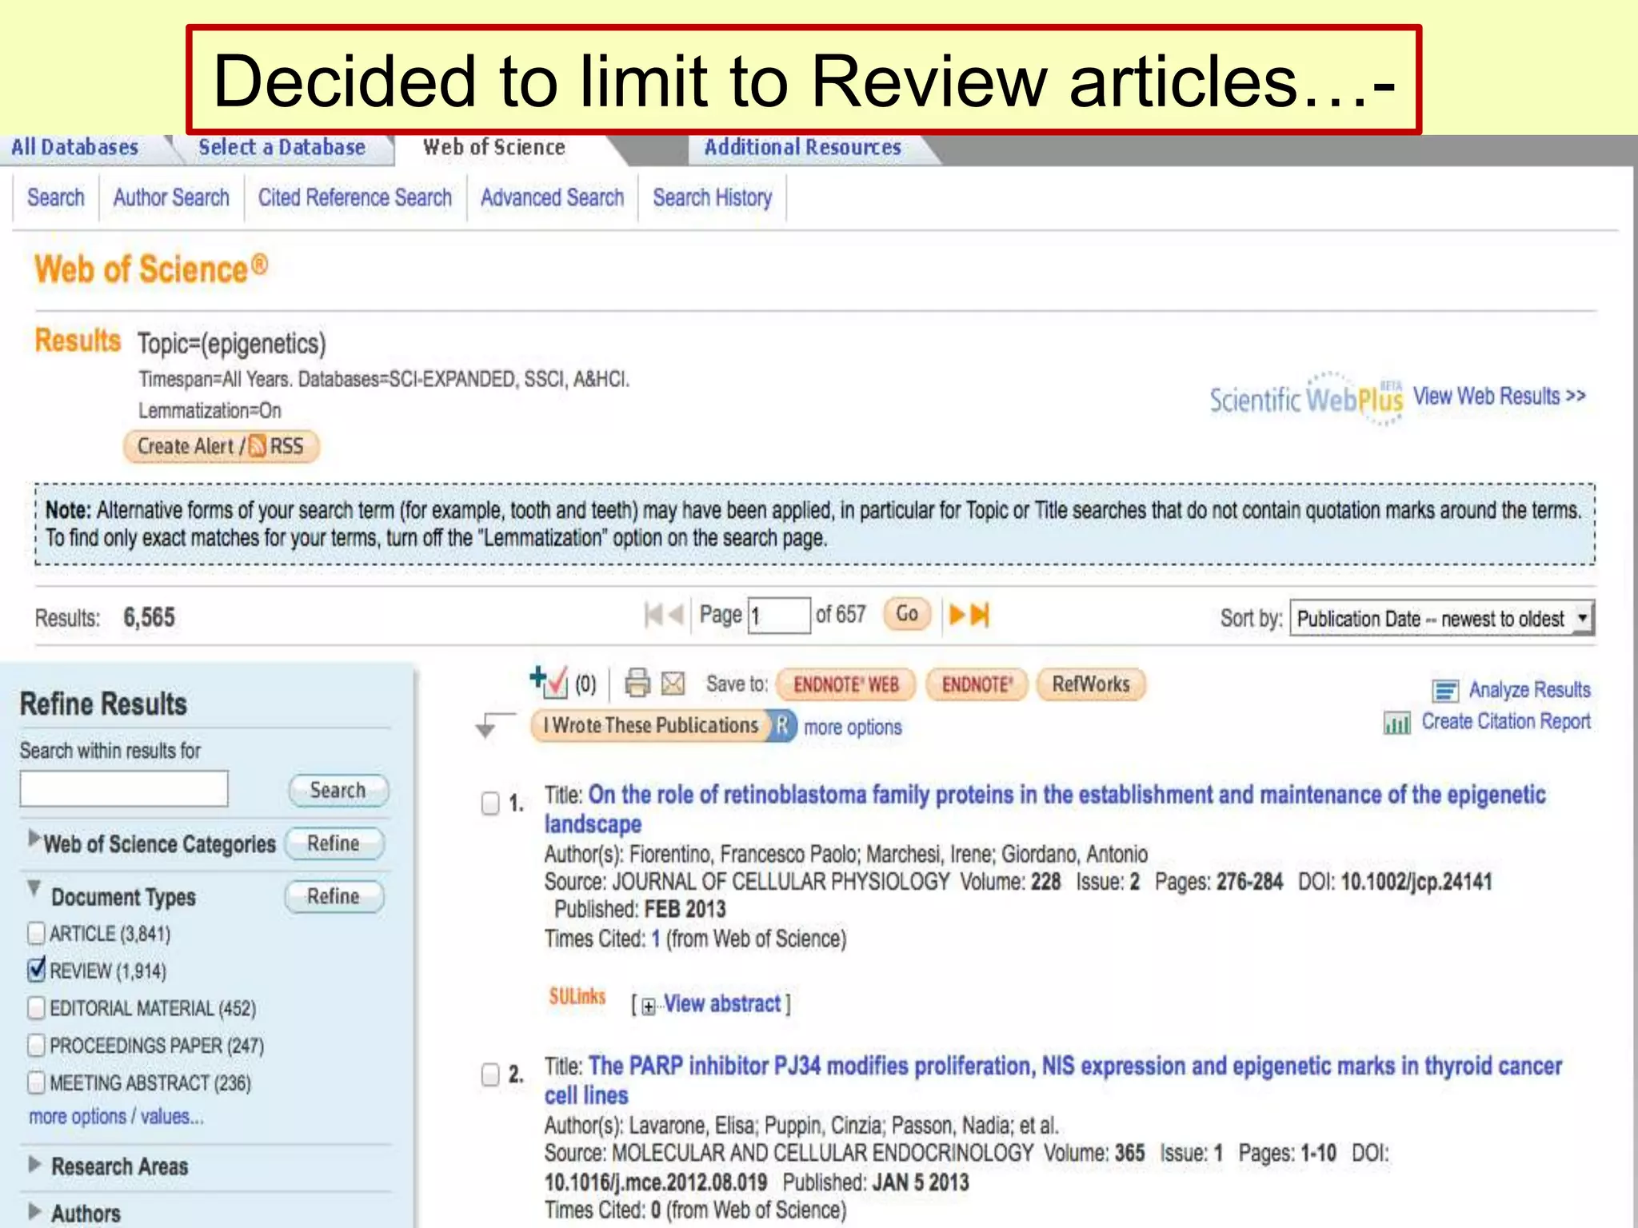1638x1228 pixels.
Task: Click the Analyze Results icon
Action: coord(1445,690)
